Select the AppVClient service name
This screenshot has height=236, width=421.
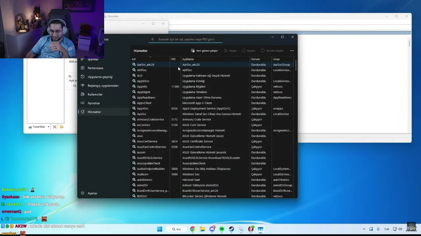tap(144, 103)
